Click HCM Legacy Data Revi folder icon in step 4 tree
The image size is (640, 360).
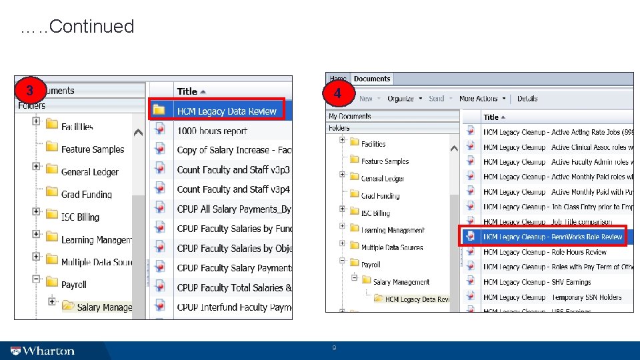point(379,299)
